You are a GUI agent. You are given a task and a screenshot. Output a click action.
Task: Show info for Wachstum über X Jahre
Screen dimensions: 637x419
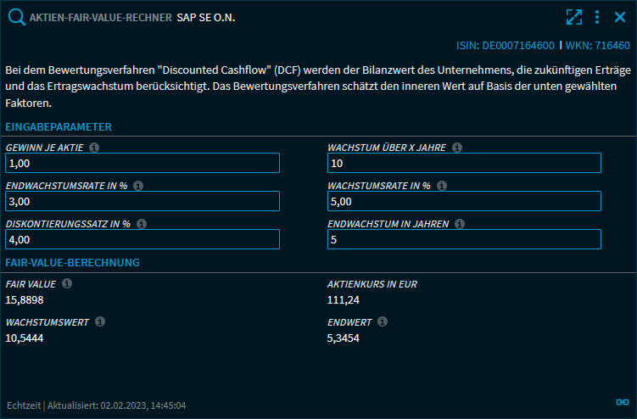click(457, 148)
